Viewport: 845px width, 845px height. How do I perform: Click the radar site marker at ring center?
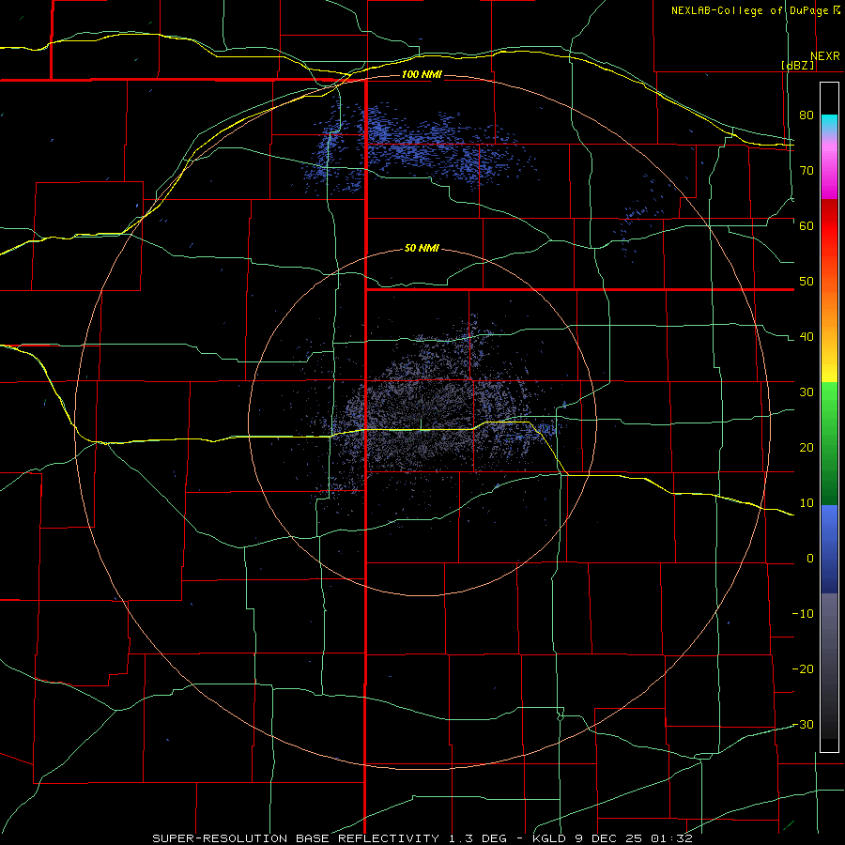point(421,424)
